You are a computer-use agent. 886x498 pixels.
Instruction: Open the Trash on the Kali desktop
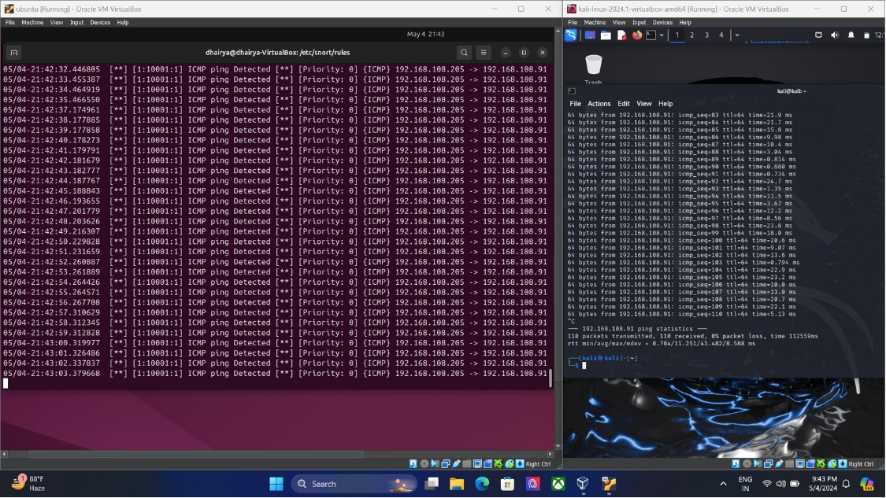point(593,66)
